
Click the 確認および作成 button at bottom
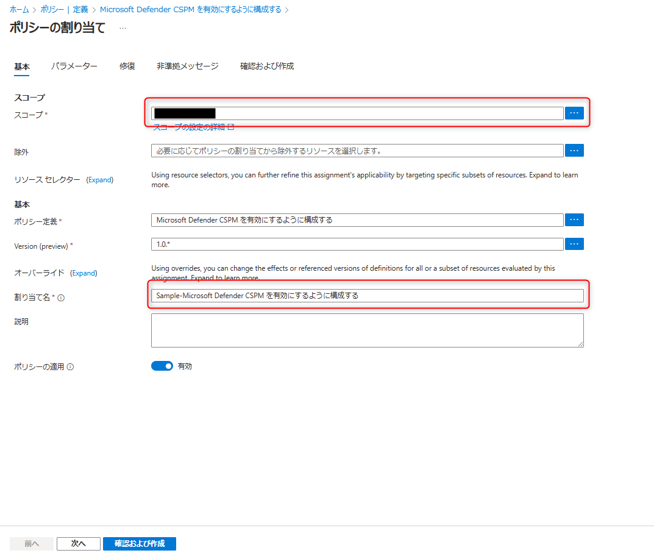(140, 543)
